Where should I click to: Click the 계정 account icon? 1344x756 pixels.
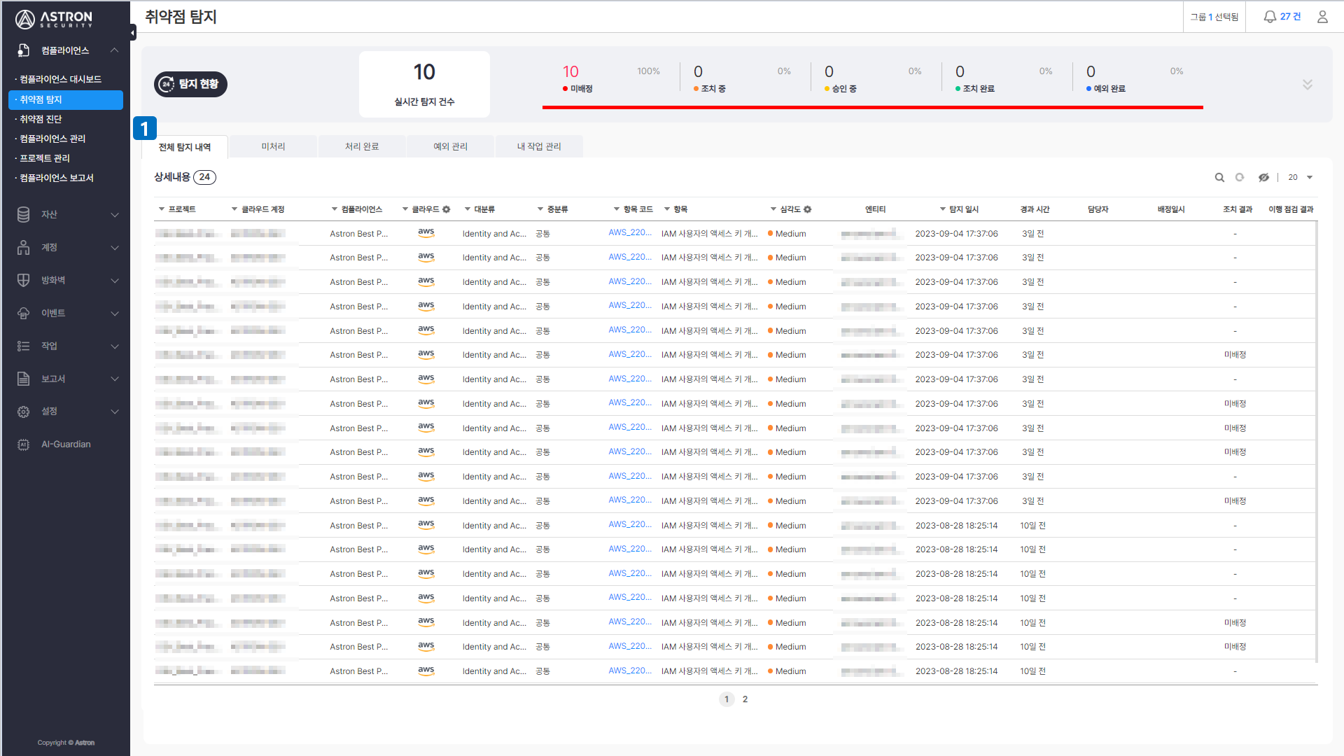point(23,247)
